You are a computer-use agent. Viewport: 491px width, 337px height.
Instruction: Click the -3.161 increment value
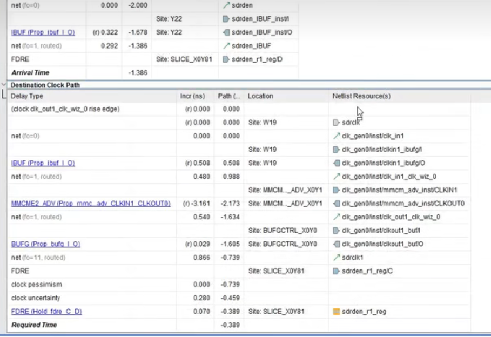tap(196, 204)
